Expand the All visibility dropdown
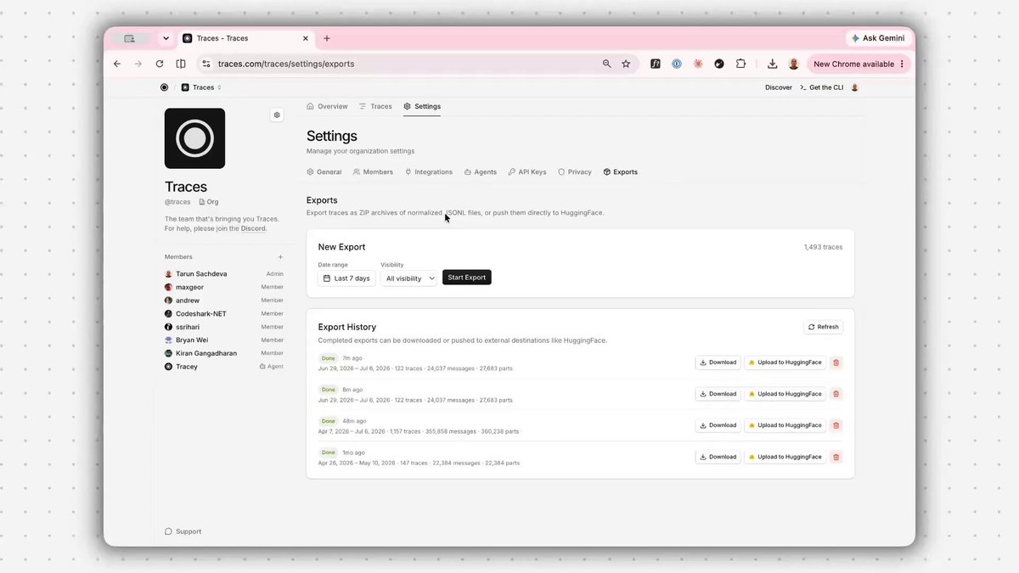 (x=409, y=278)
